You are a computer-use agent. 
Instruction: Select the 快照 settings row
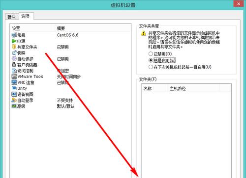coord(70,53)
